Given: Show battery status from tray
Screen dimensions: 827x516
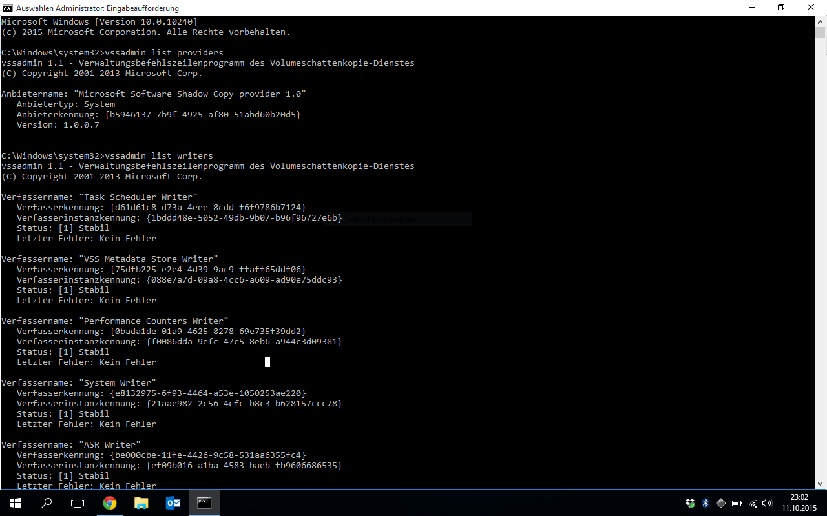Looking at the screenshot, I should pos(737,503).
